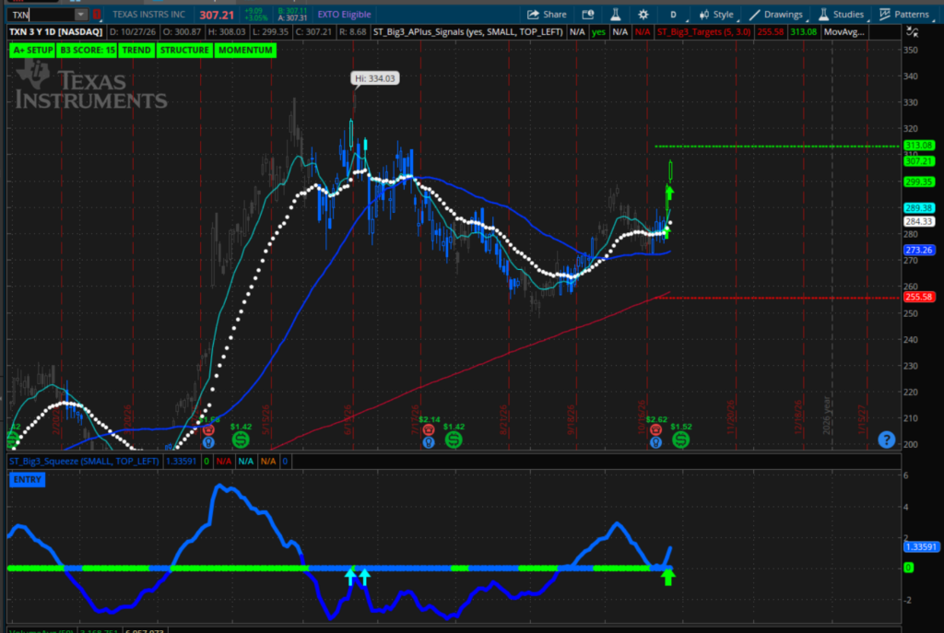Click blue lightbulb icon below $2.14 earnings
Image resolution: width=944 pixels, height=633 pixels.
click(428, 442)
